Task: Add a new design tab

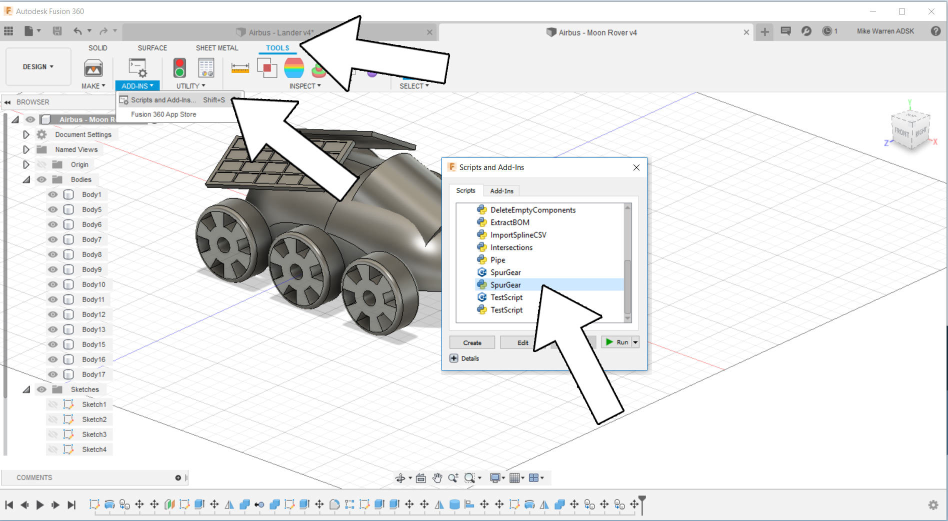Action: pyautogui.click(x=764, y=32)
